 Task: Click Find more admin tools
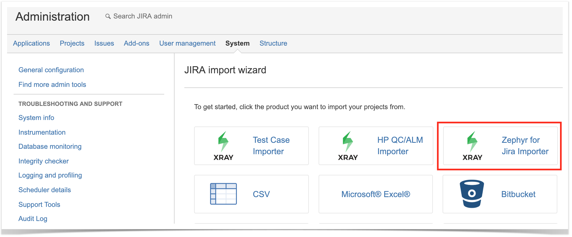[x=52, y=85]
